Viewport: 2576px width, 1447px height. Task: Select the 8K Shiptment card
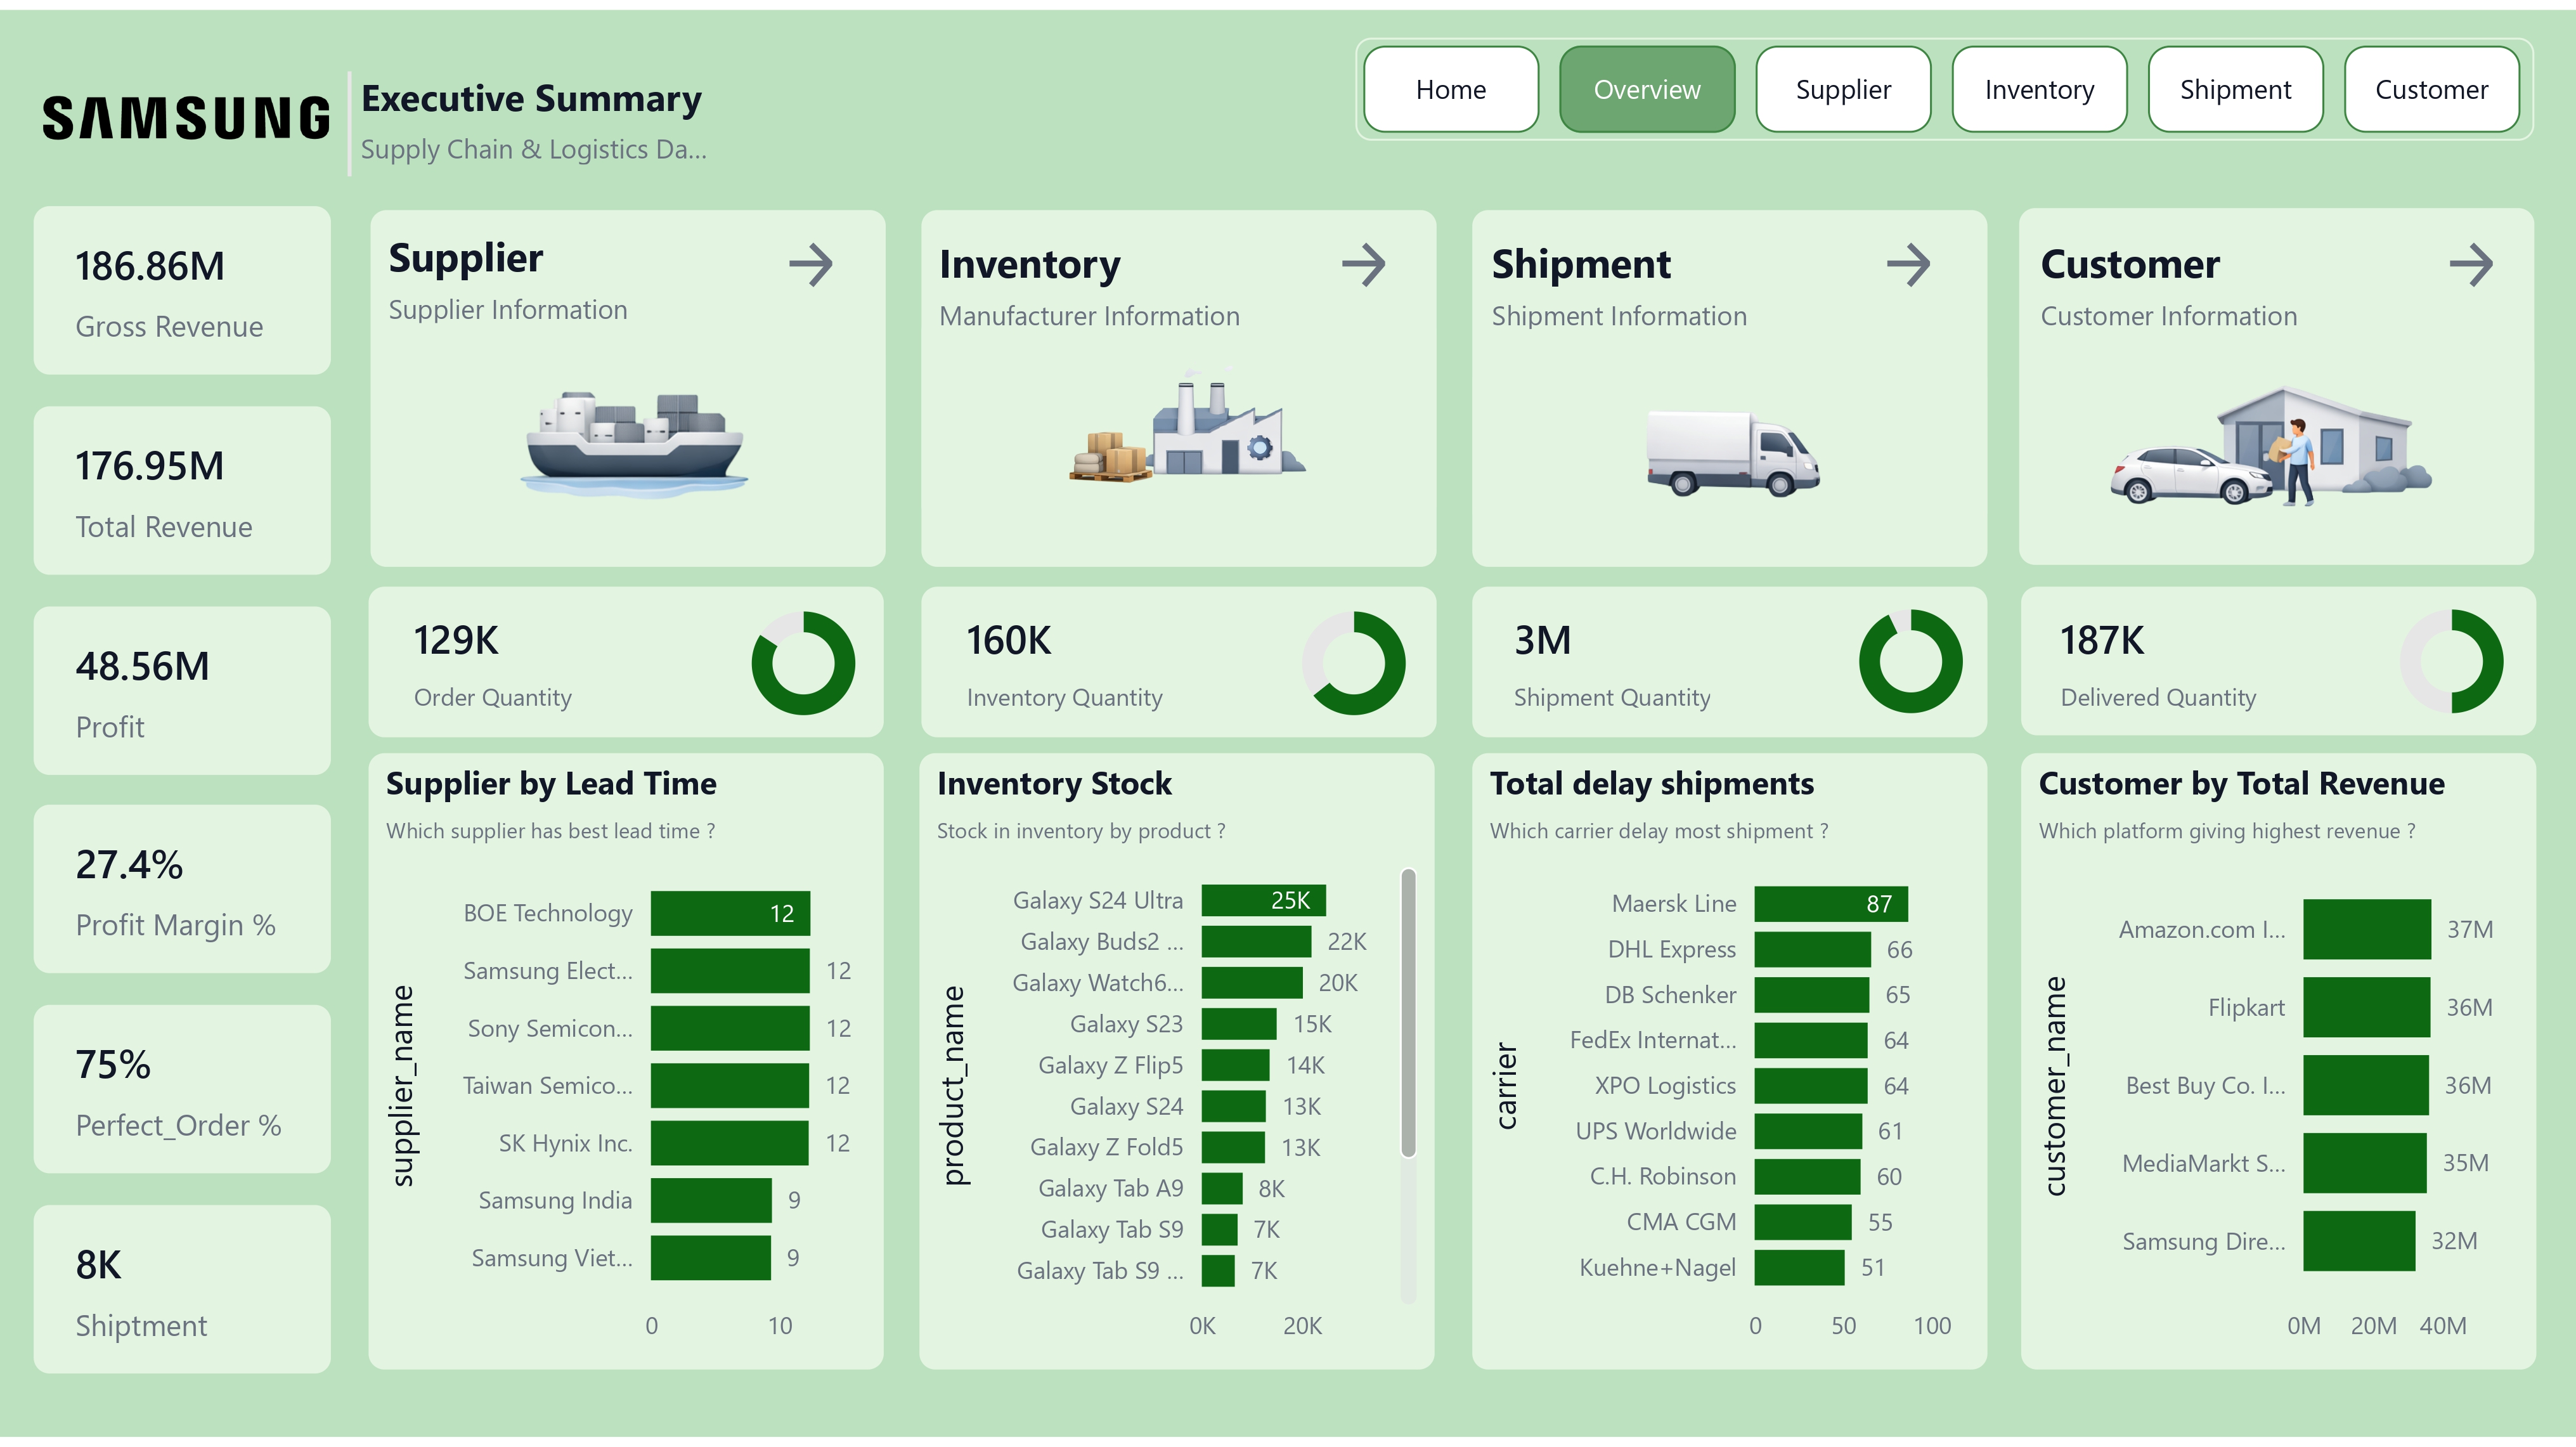click(x=182, y=1289)
